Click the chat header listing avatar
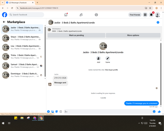Viewport: 164px width, 131px height. (51, 22)
